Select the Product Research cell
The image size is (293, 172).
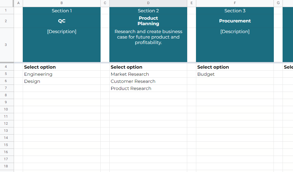(x=148, y=88)
